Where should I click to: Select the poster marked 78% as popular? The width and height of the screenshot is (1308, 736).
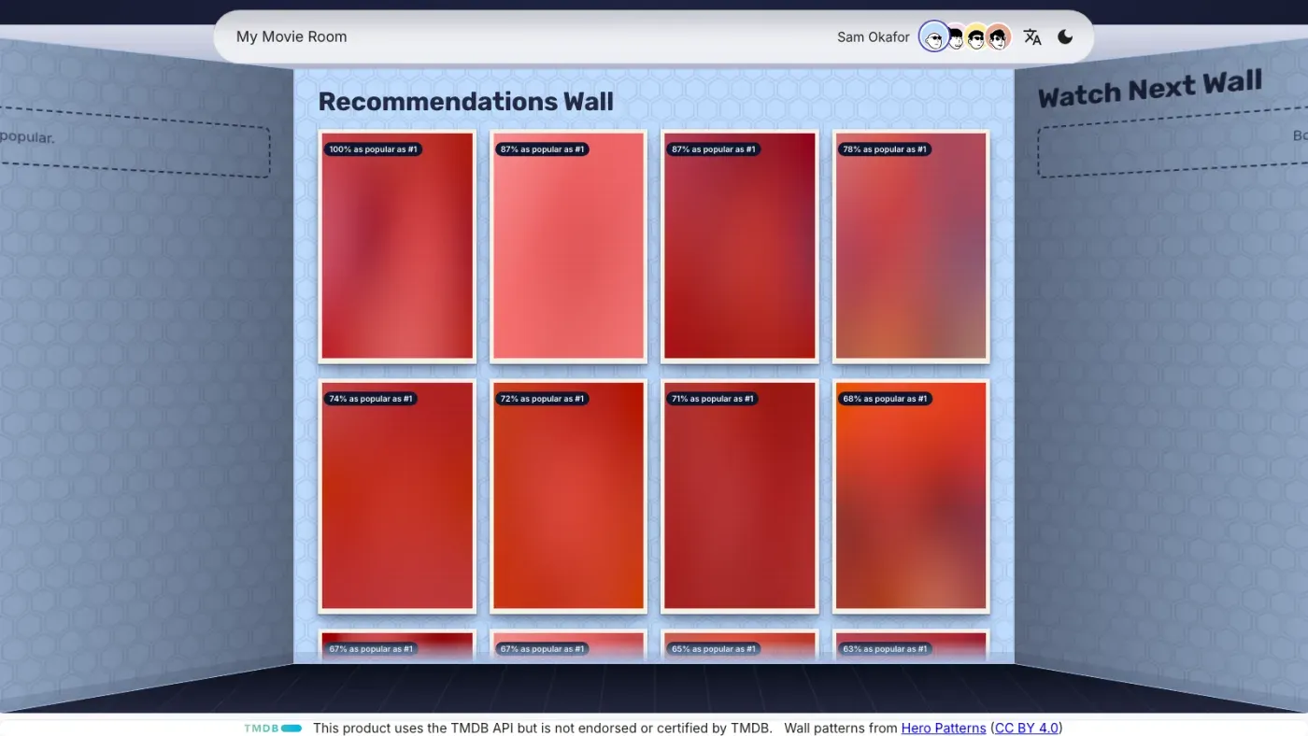pyautogui.click(x=911, y=247)
